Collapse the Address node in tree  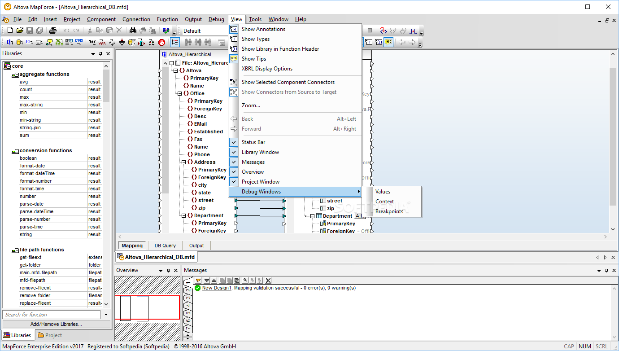(x=183, y=162)
